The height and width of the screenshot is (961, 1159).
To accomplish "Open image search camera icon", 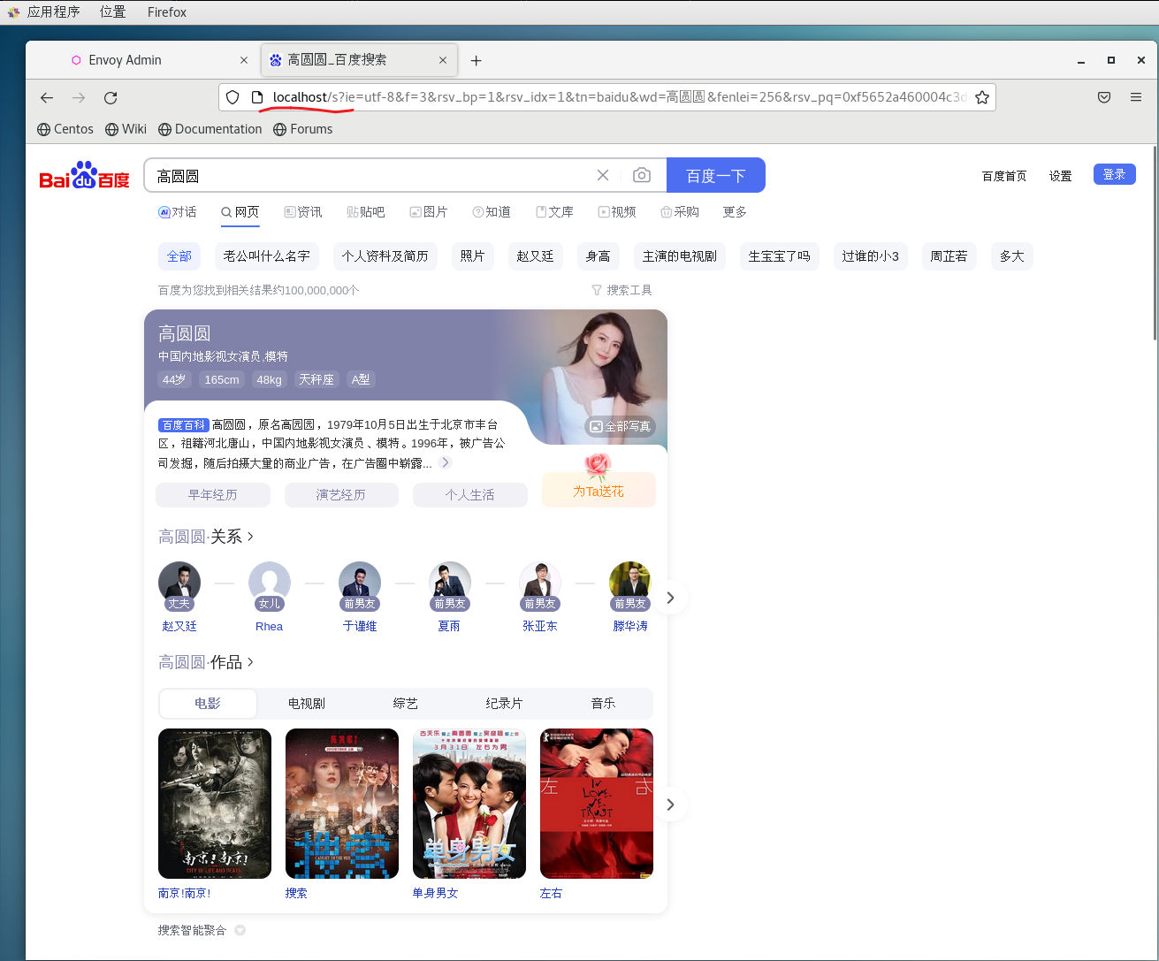I will pyautogui.click(x=642, y=175).
